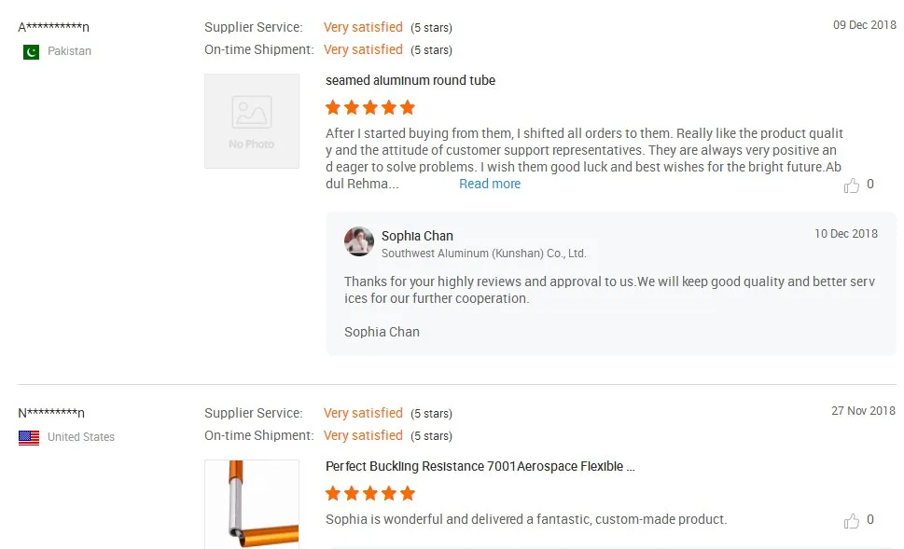
Task: Click reviewer name A**********n
Action: click(54, 27)
